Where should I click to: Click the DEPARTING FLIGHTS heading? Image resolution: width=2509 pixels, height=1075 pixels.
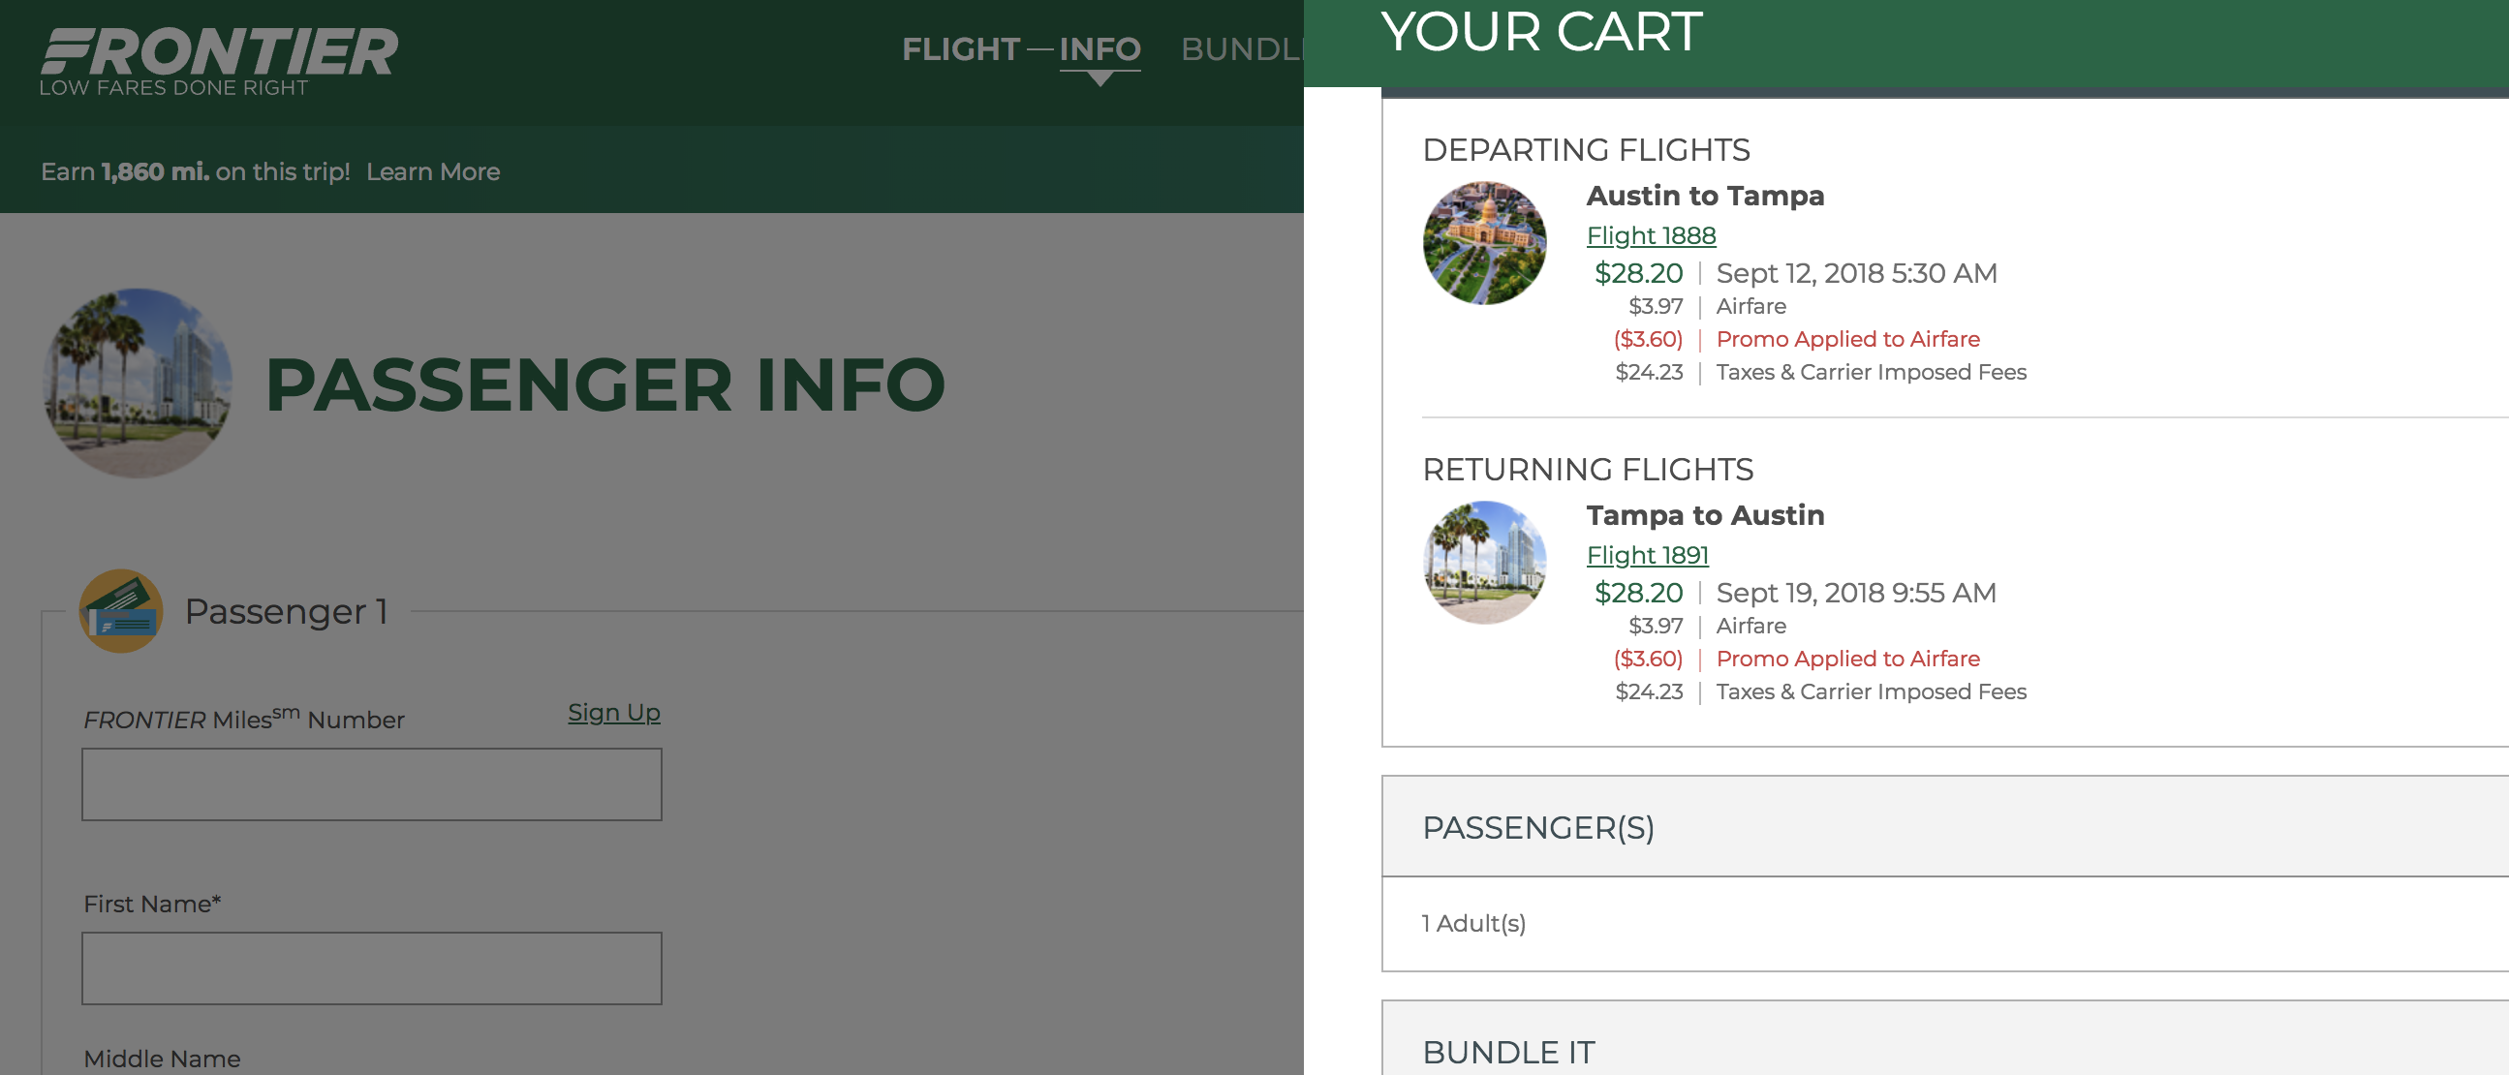[x=1586, y=150]
